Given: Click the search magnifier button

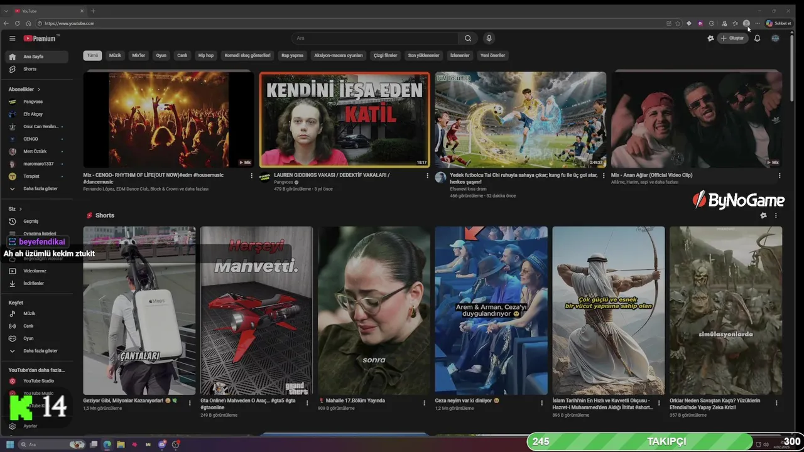Looking at the screenshot, I should pyautogui.click(x=468, y=38).
